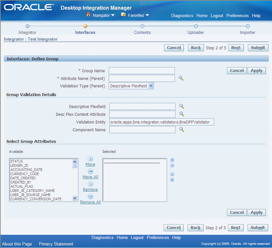Click the Remove arrow icon
The image size is (272, 248).
90,184
